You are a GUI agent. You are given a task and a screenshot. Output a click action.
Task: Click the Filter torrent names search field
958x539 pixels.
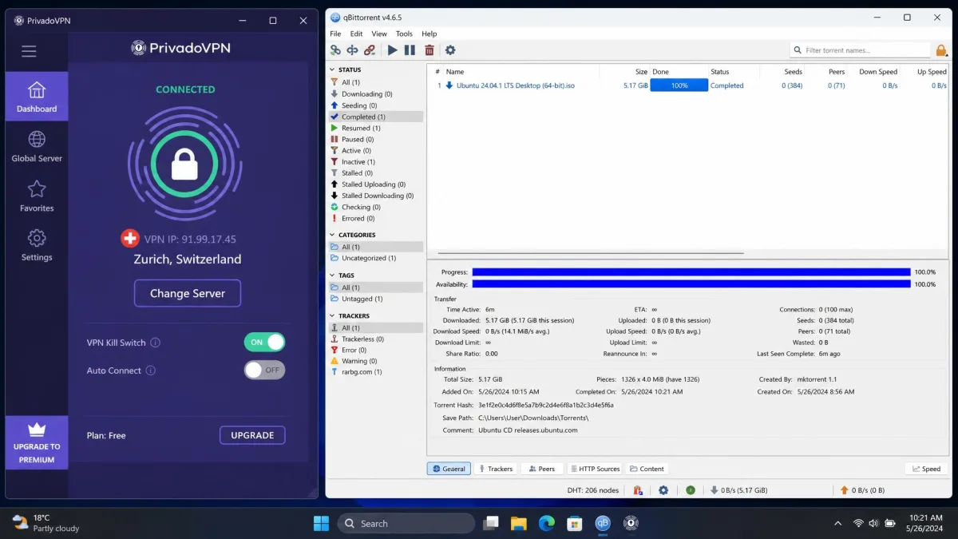click(861, 50)
